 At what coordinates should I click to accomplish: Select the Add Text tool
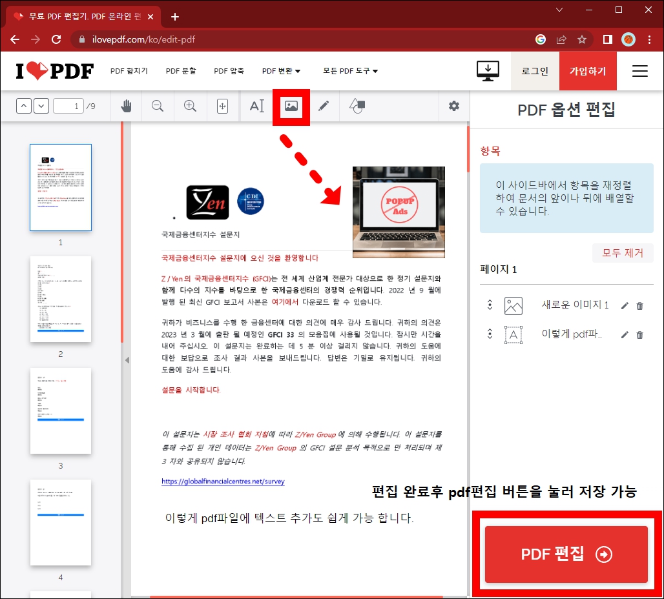pyautogui.click(x=257, y=106)
